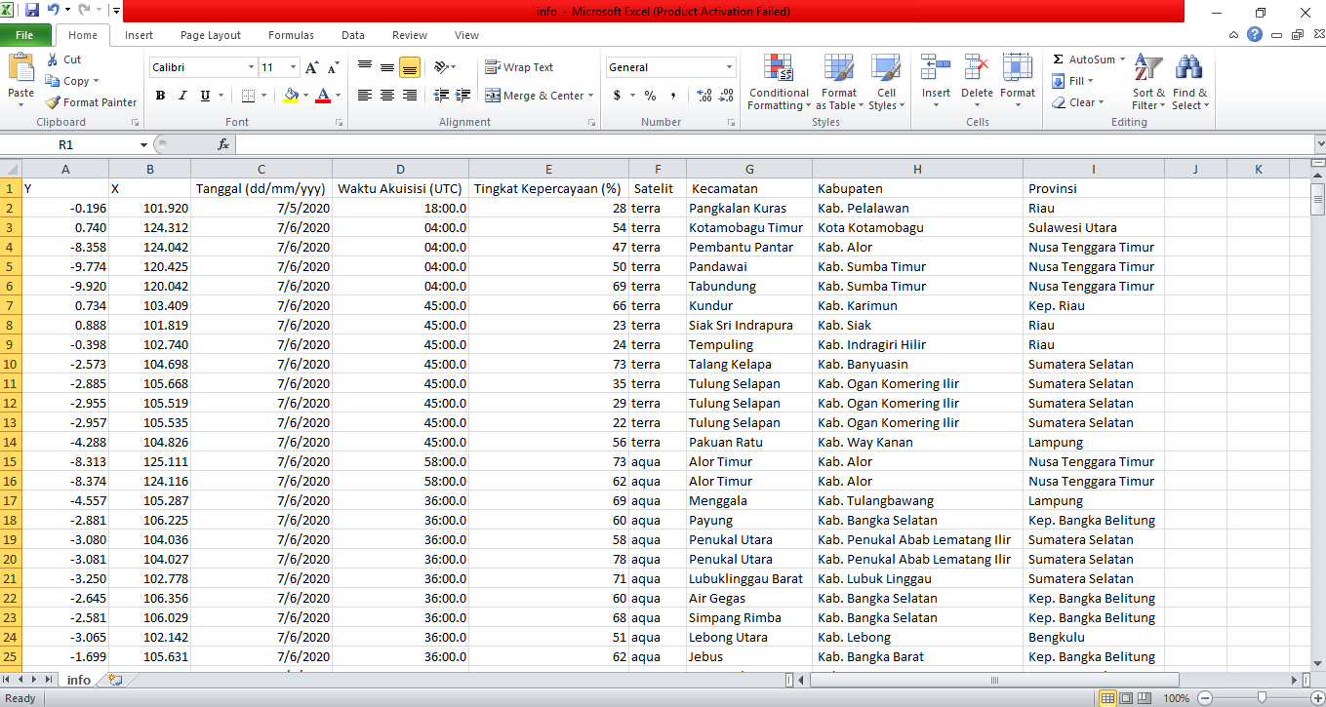
Task: Toggle Italic formatting
Action: click(x=182, y=96)
